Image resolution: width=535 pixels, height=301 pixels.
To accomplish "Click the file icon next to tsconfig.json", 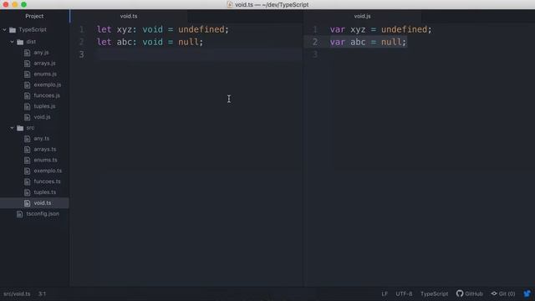I will click(20, 214).
